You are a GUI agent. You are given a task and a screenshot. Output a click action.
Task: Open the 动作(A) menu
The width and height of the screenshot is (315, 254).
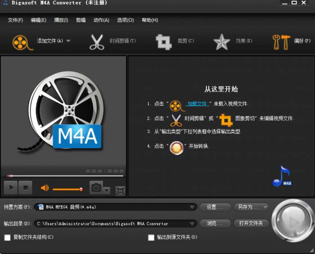pos(101,20)
